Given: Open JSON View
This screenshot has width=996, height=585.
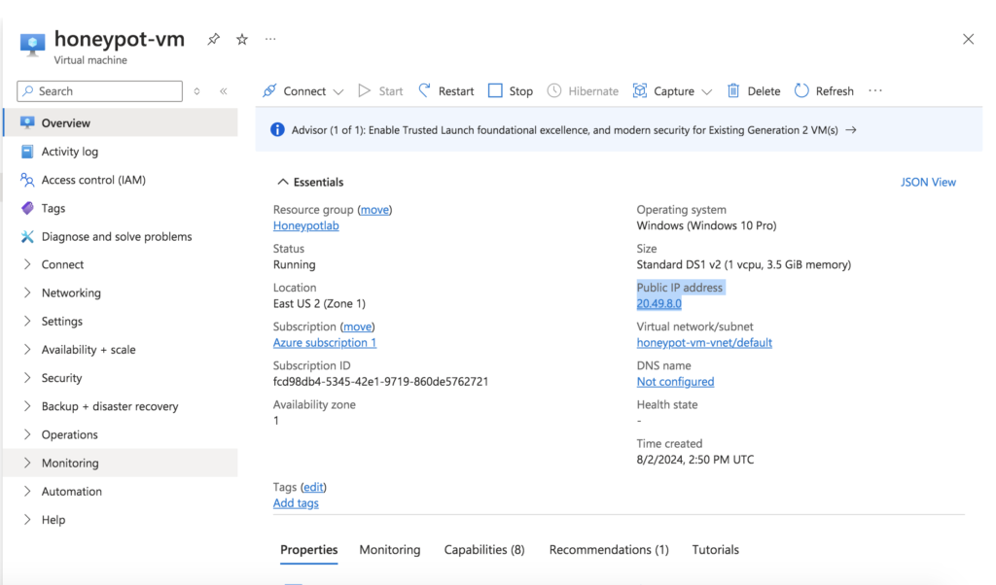Looking at the screenshot, I should click(x=928, y=182).
